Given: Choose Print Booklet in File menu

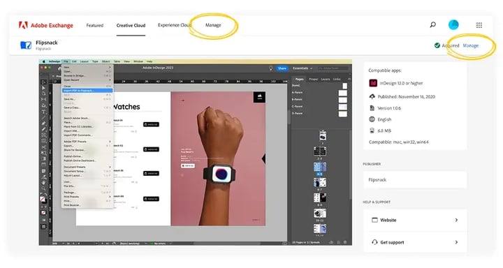Looking at the screenshot, I should point(87,205).
